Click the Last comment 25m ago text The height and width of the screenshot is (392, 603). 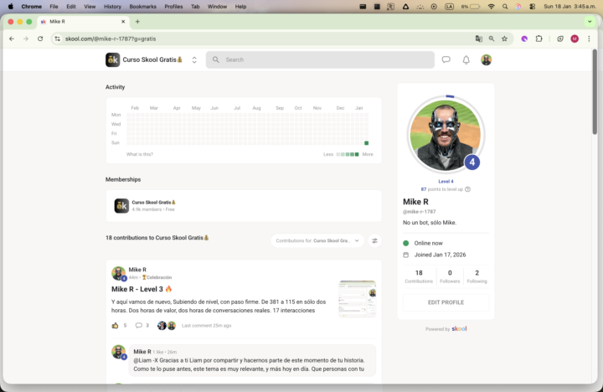click(207, 326)
